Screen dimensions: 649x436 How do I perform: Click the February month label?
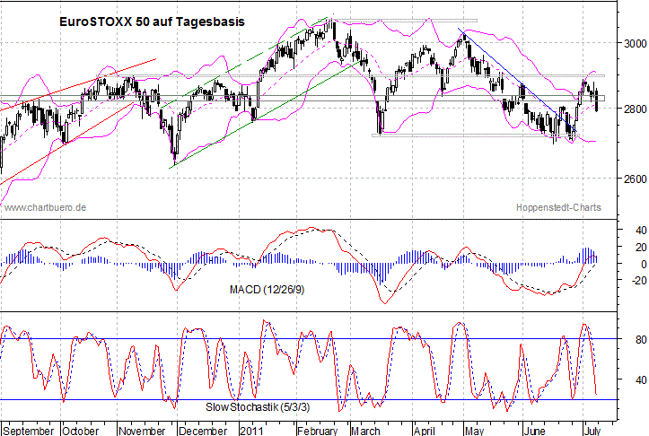(318, 431)
